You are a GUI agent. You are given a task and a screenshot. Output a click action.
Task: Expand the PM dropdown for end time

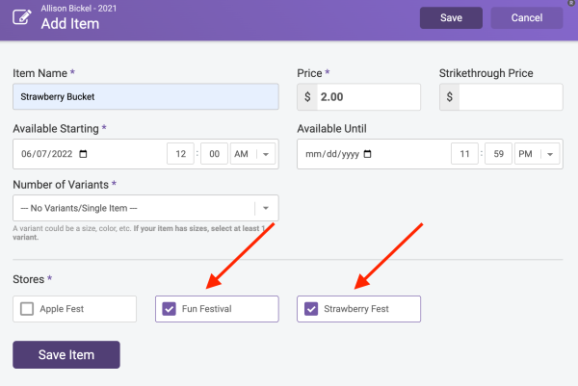pos(538,154)
